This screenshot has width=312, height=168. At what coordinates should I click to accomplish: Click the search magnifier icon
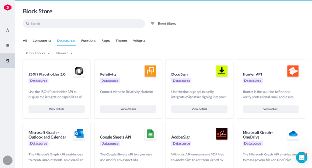pyautogui.click(x=27, y=24)
